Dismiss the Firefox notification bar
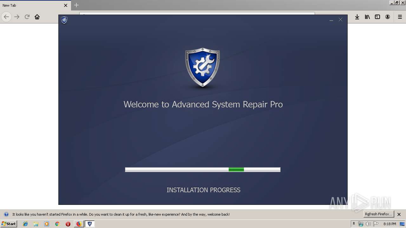406x228 pixels. [x=399, y=214]
